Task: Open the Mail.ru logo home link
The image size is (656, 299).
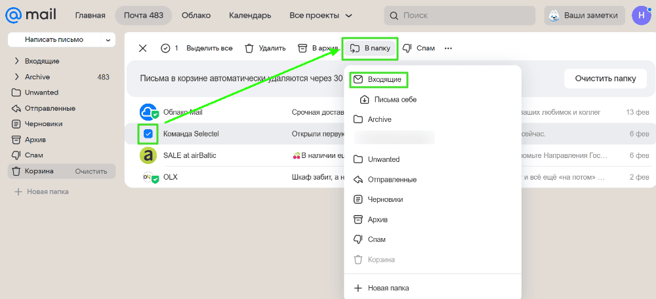Action: (31, 15)
